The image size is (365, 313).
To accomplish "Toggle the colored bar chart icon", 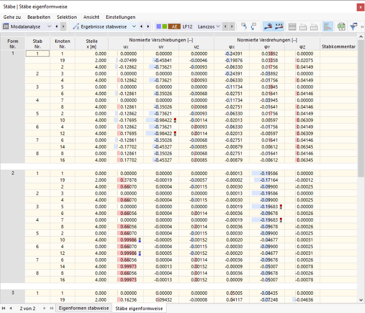I will pos(328,26).
